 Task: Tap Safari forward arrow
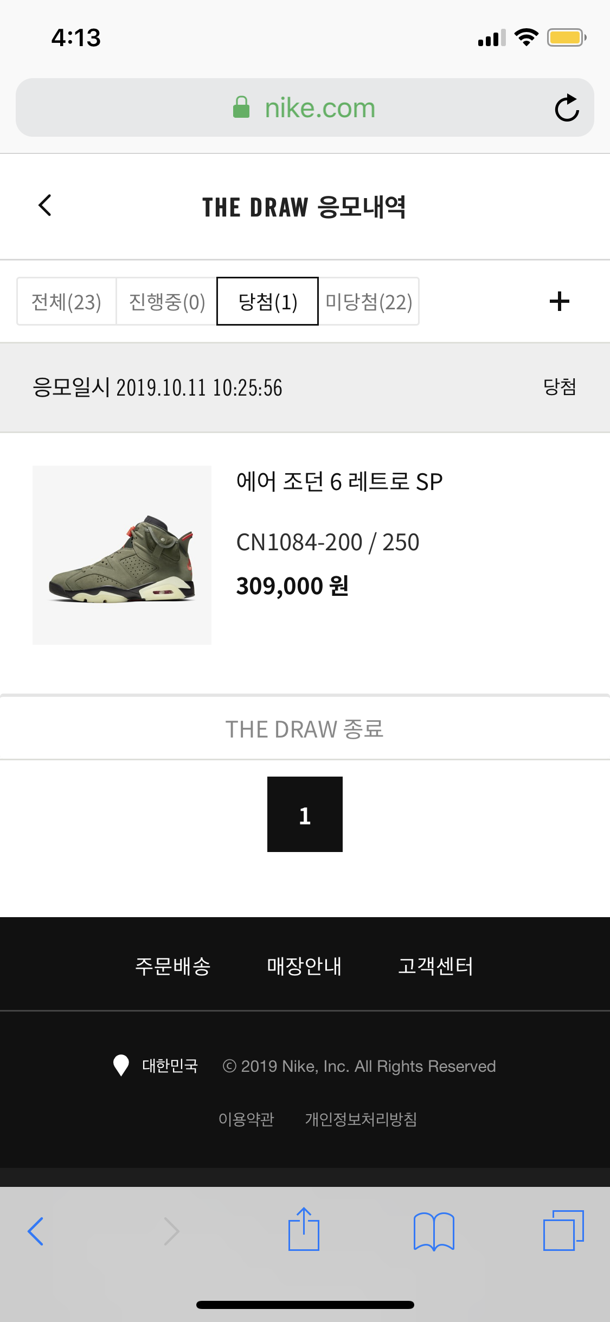(x=171, y=1231)
